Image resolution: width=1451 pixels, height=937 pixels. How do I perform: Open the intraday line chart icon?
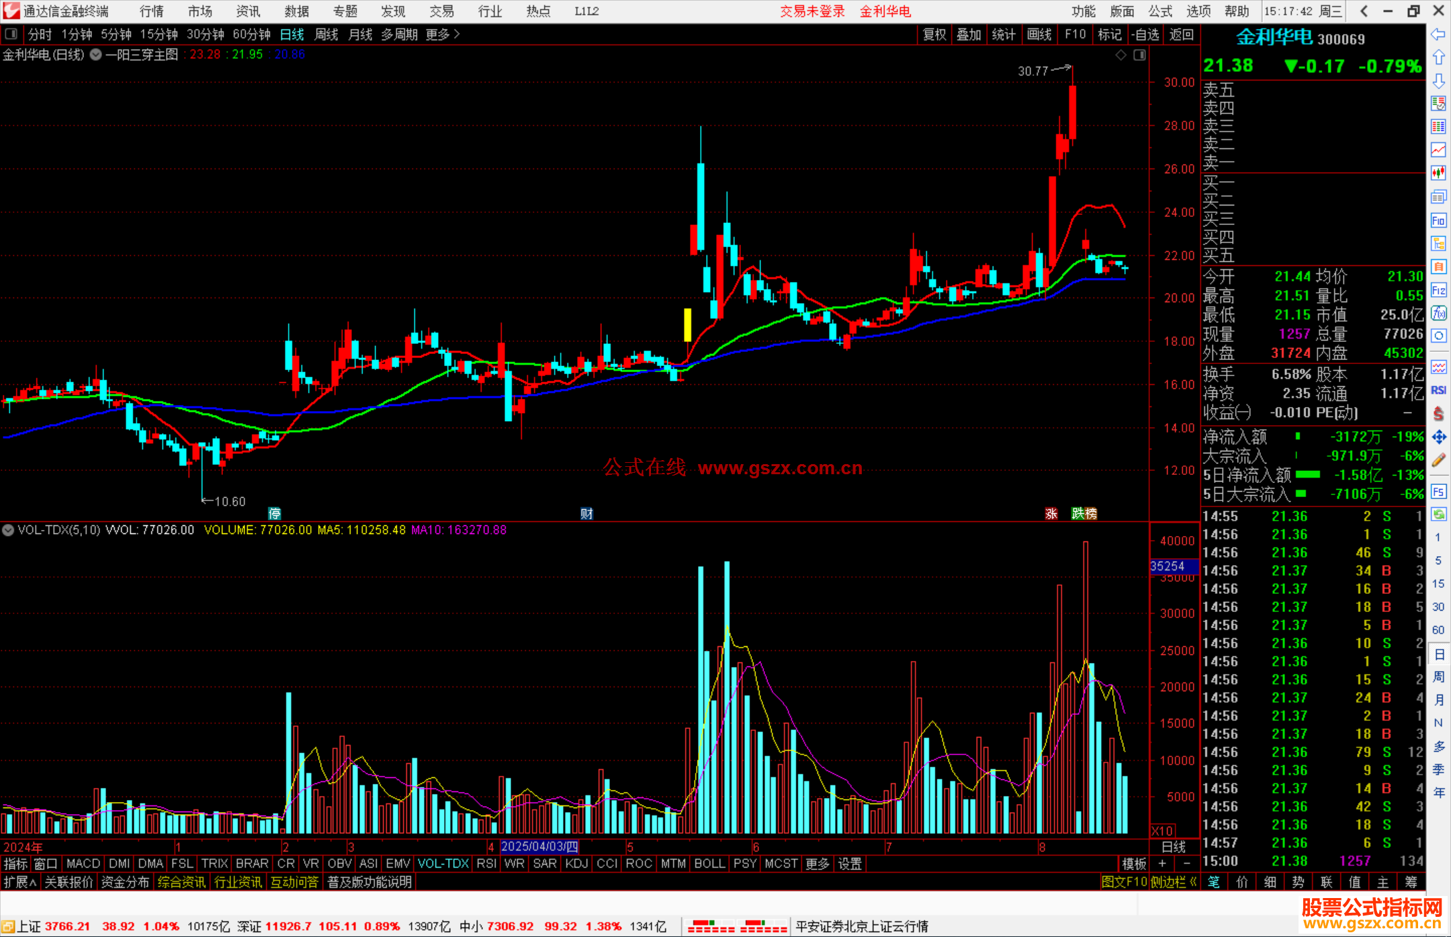pos(1438,150)
